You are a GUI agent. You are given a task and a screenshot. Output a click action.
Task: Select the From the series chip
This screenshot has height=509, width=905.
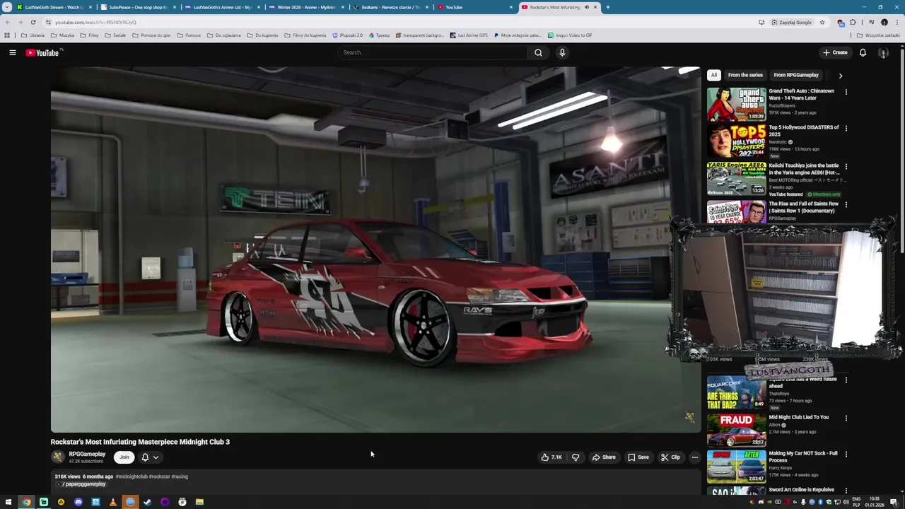point(745,75)
